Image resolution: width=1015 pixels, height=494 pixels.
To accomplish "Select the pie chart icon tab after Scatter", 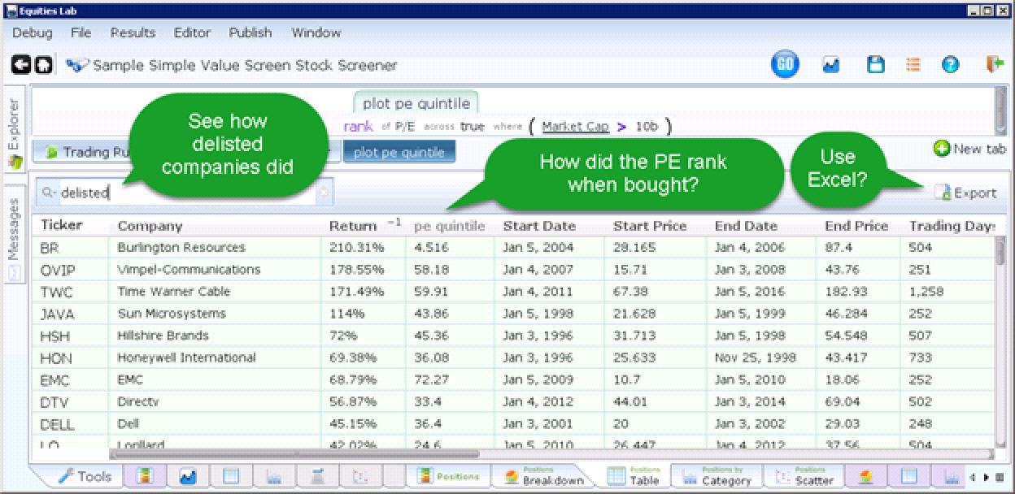I will coord(865,477).
